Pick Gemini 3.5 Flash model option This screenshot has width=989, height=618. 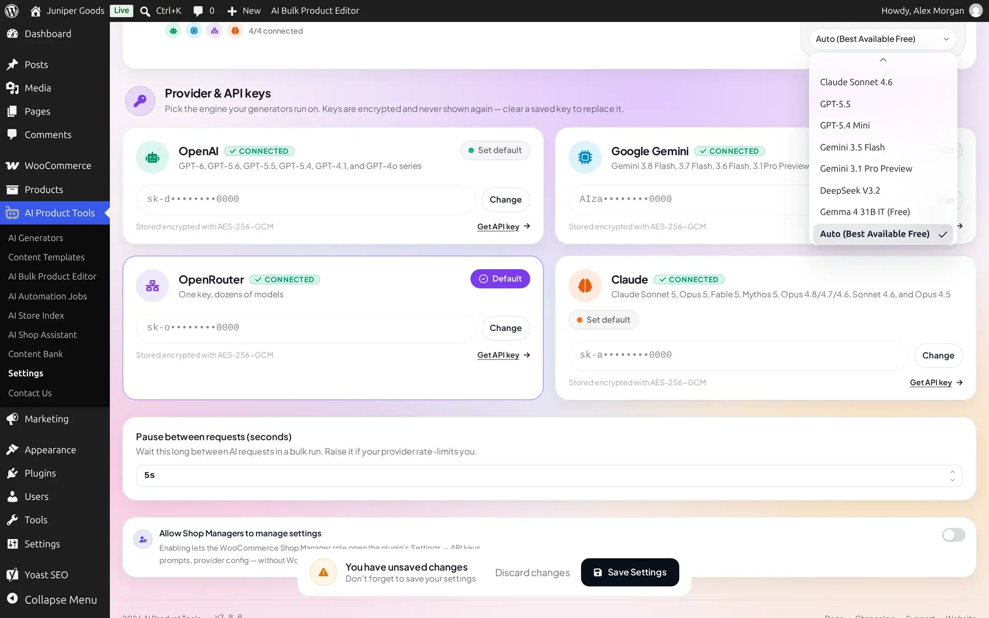(x=883, y=147)
